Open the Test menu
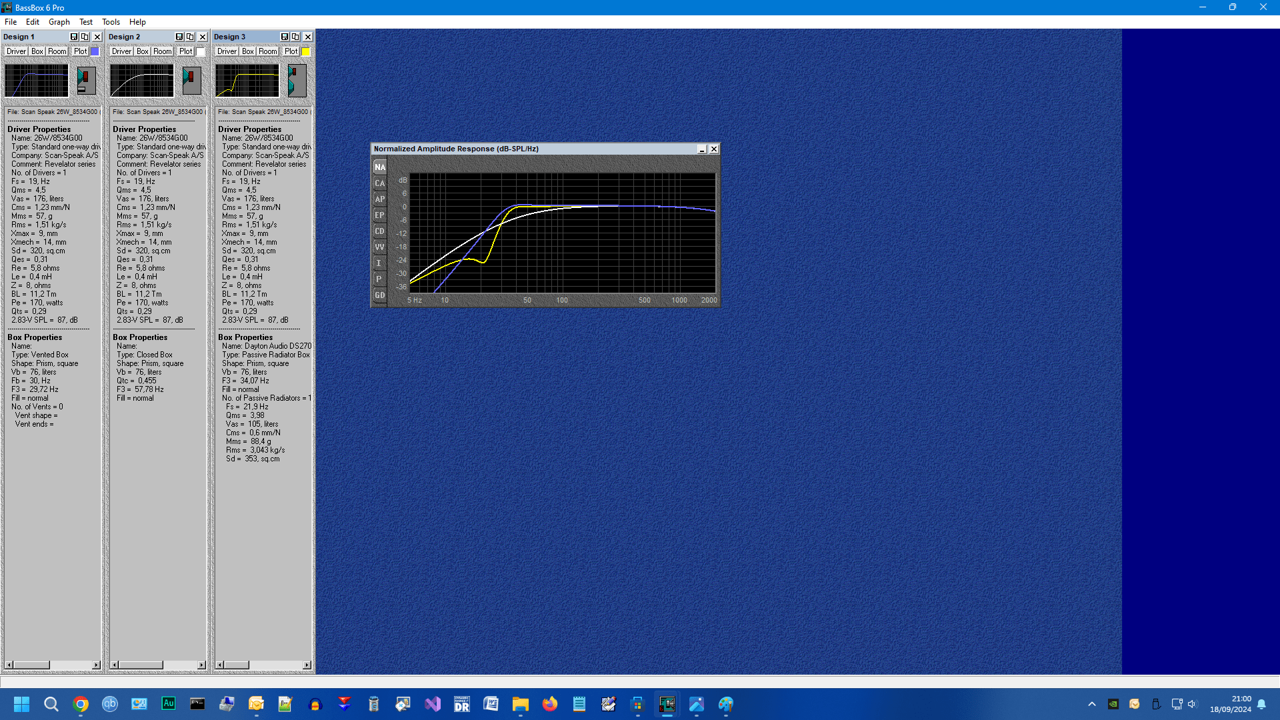The height and width of the screenshot is (720, 1280). [86, 22]
